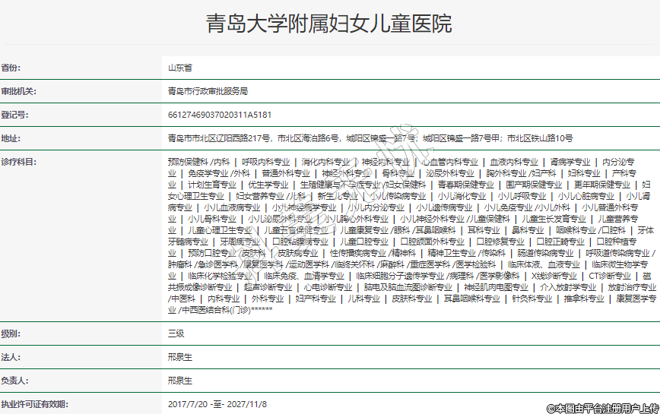This screenshot has width=660, height=414.
Task: Click the 山东省 province value
Action: 180,68
